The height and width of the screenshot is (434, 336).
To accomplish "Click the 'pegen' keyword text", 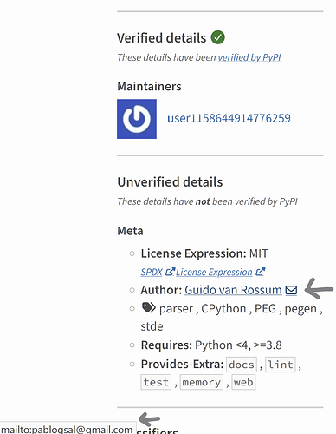I will click(x=300, y=309).
